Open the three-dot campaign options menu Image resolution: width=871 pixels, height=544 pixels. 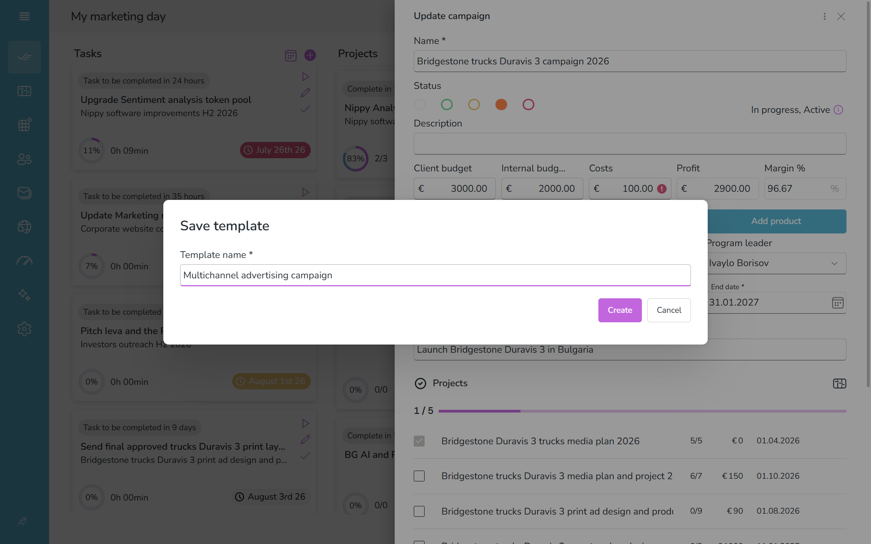coord(824,16)
